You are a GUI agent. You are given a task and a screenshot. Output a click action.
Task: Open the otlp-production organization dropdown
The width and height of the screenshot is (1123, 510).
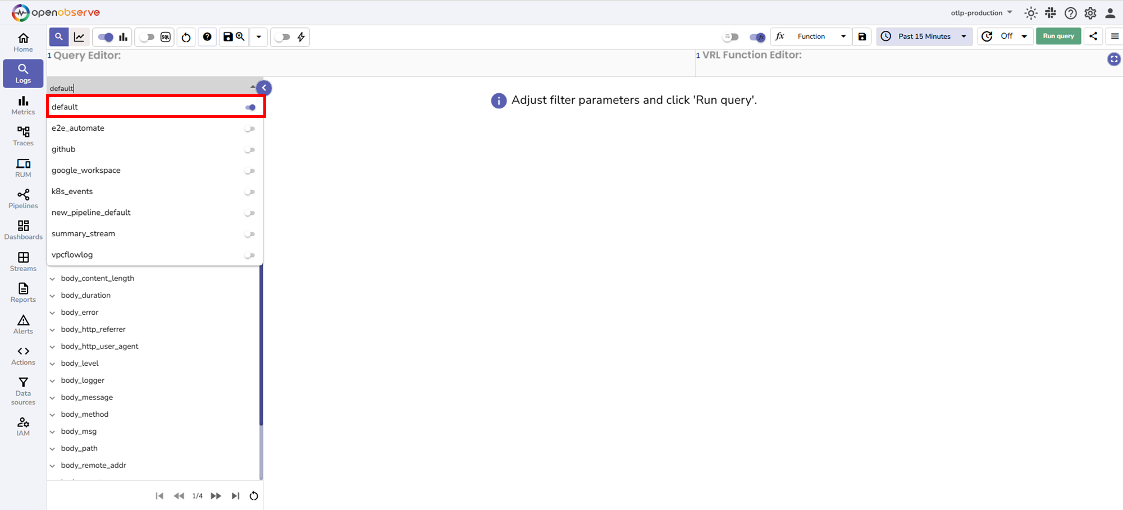click(981, 13)
